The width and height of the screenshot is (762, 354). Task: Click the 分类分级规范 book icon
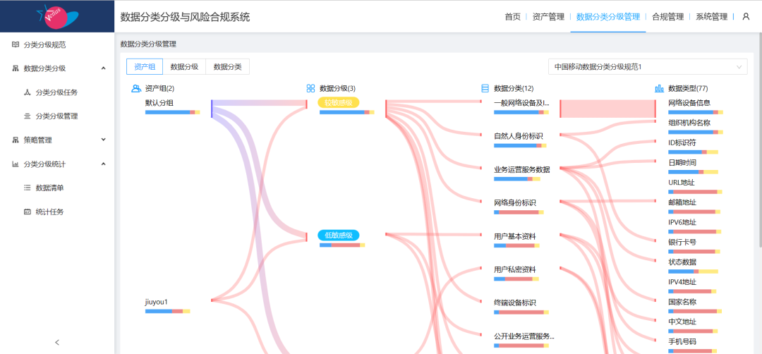16,45
